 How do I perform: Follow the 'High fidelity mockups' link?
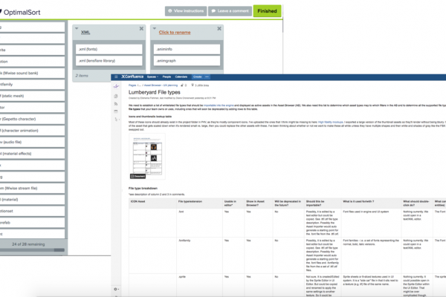(x=331, y=123)
